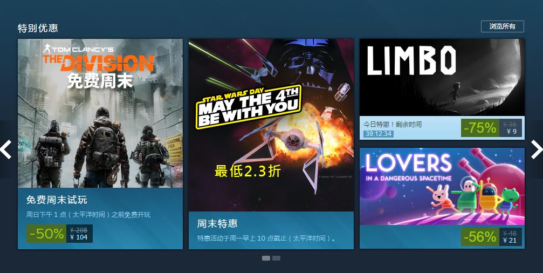Click the ¥21 Lovers price
This screenshot has width=543, height=273.
(510, 241)
